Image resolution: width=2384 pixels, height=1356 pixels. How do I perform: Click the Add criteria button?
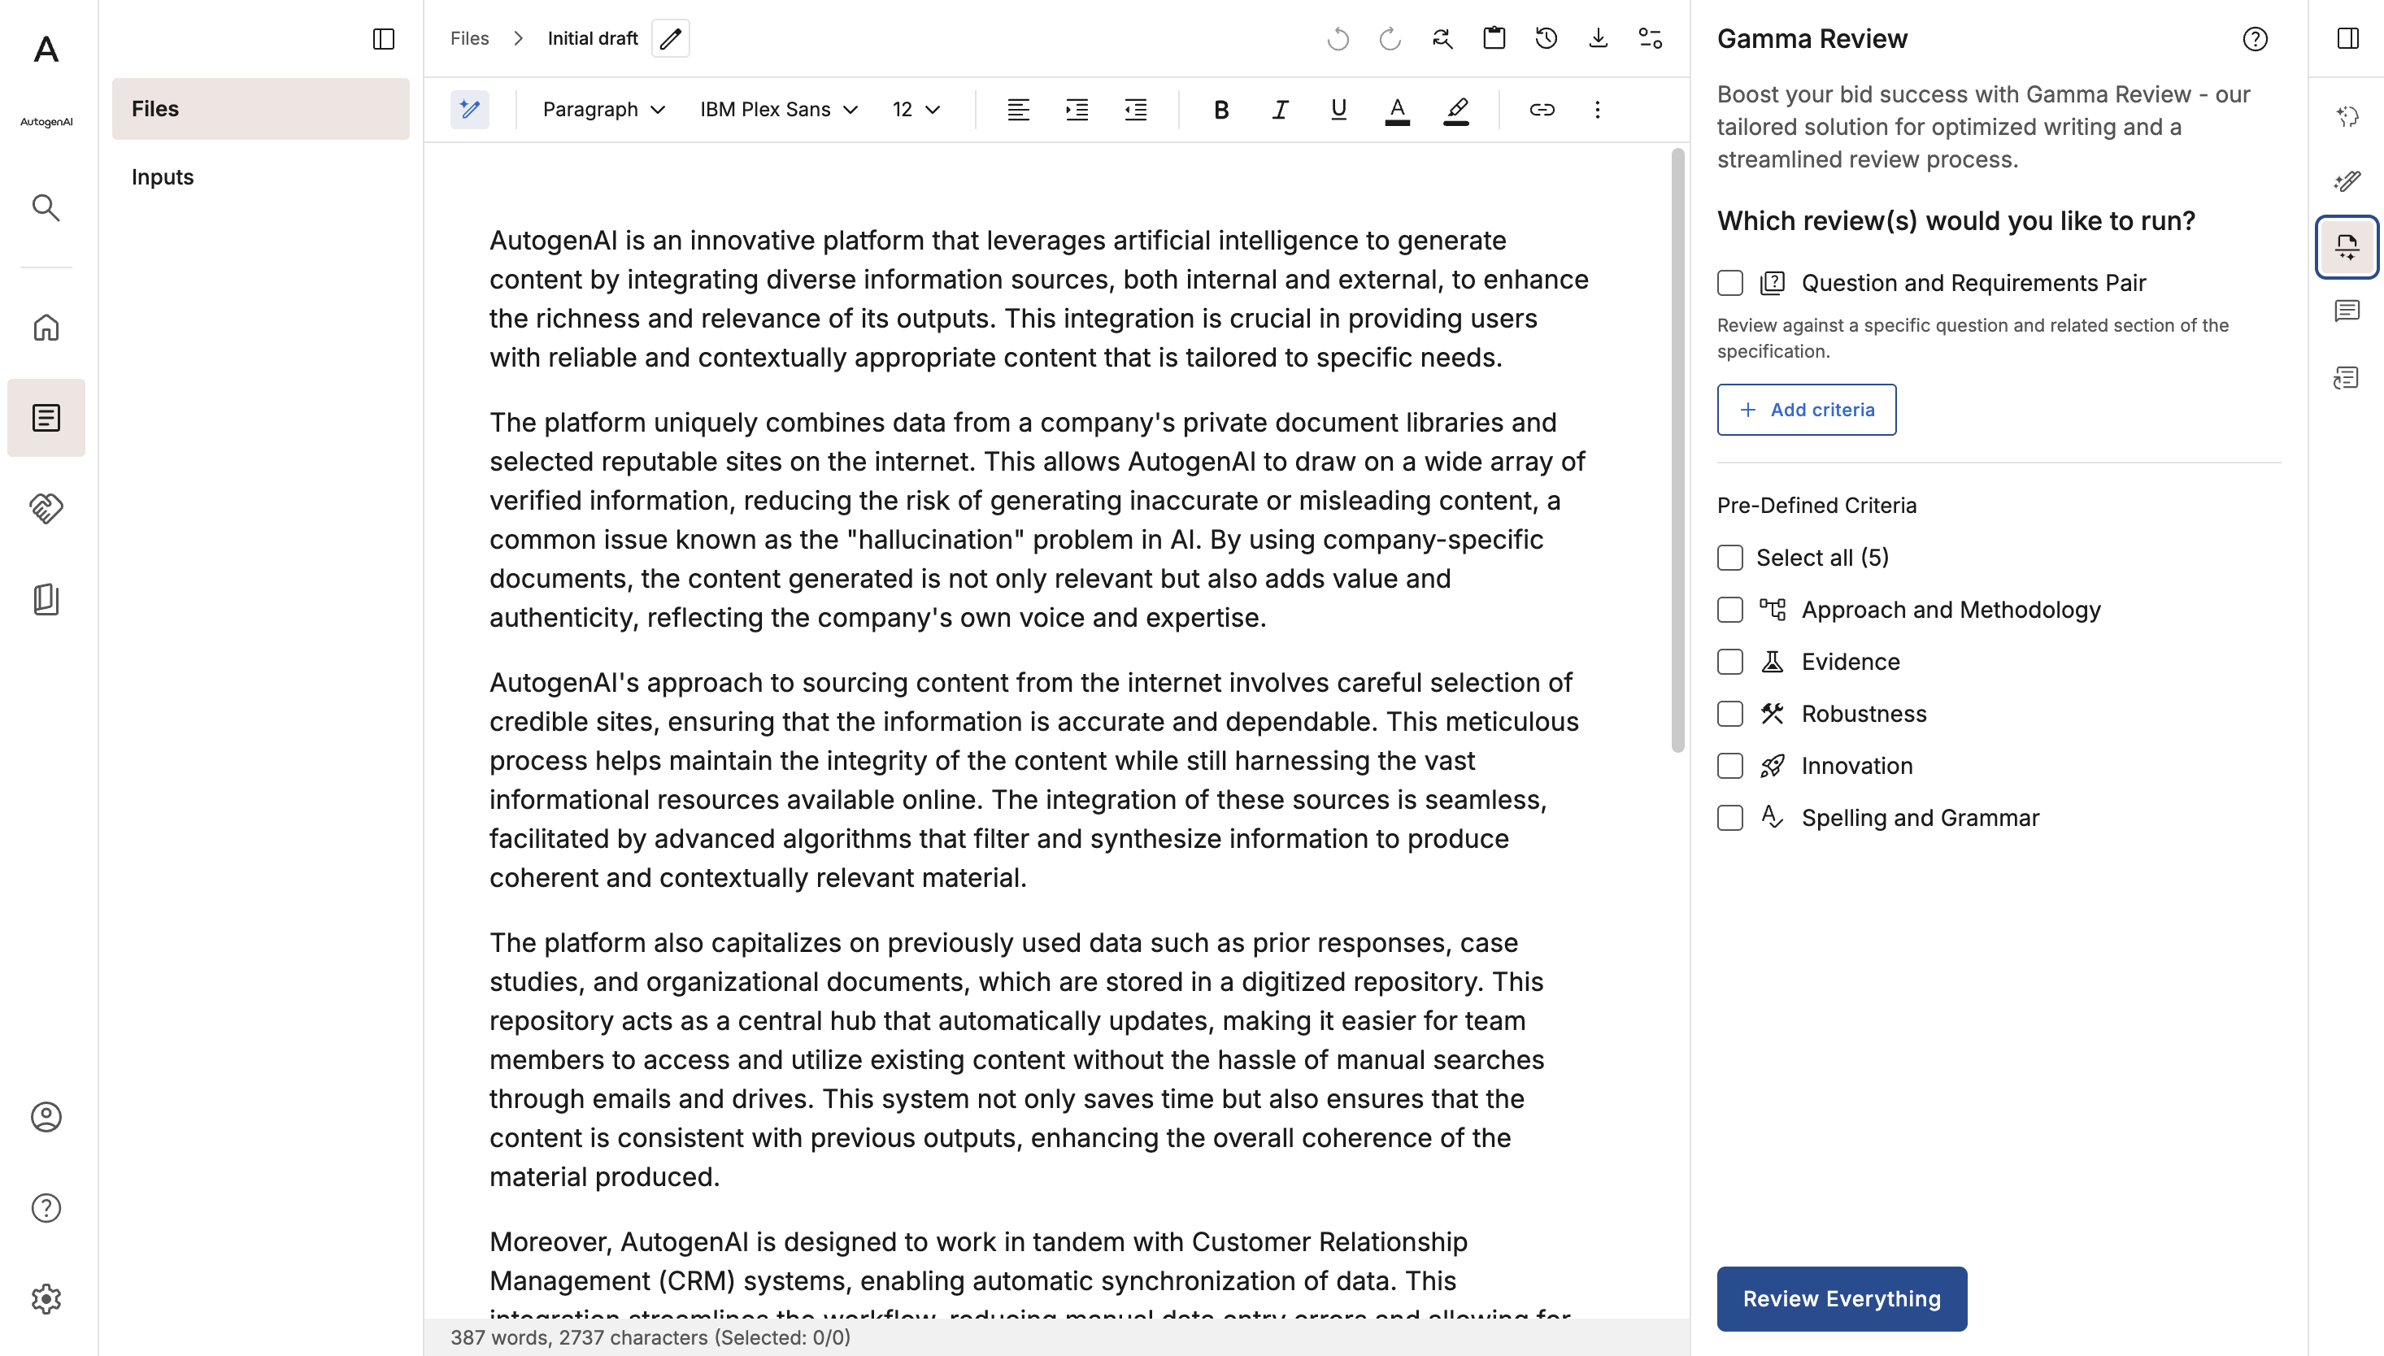click(x=1807, y=410)
